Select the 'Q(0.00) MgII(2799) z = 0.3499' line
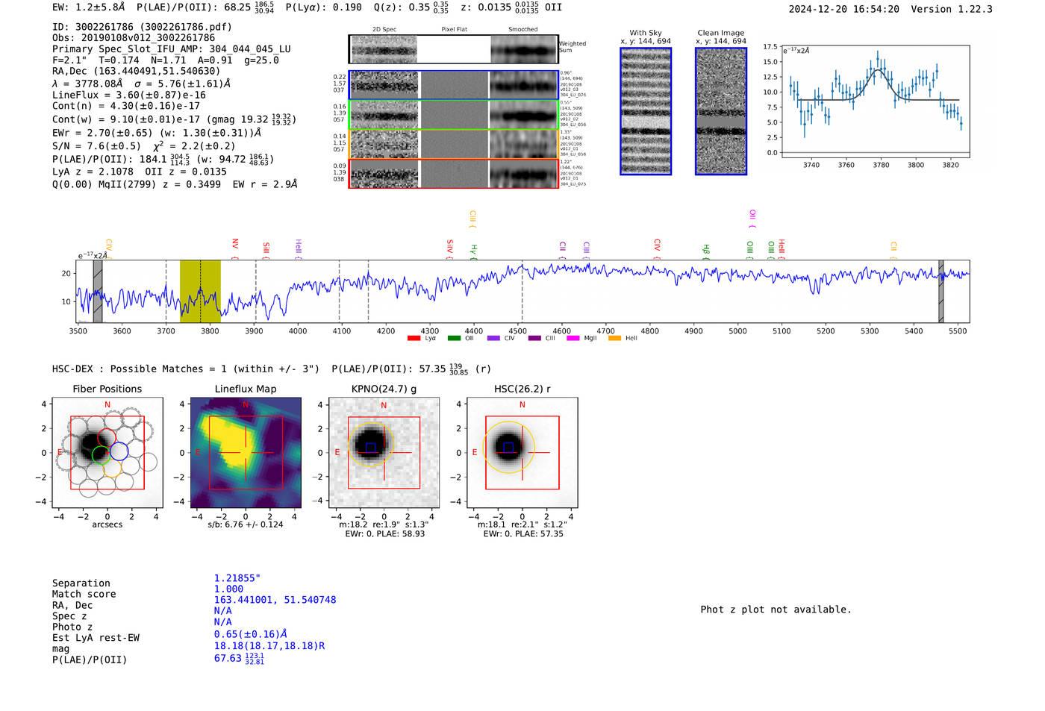The height and width of the screenshot is (711, 1045). [x=137, y=184]
